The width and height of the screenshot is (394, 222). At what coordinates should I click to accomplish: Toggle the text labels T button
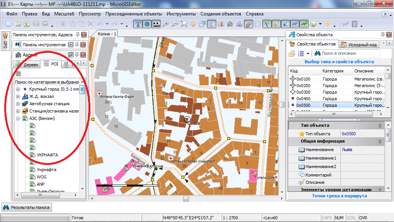[138, 24]
